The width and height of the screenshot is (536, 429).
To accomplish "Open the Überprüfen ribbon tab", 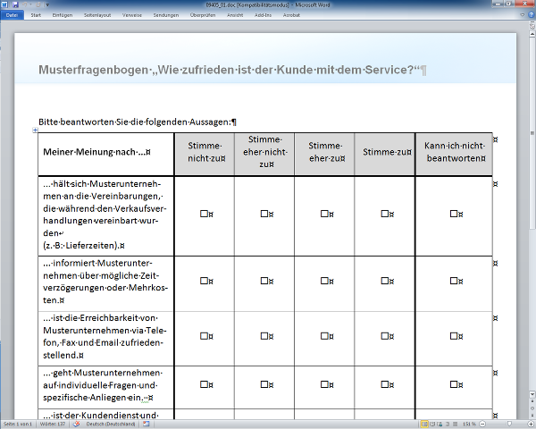I will (227, 15).
